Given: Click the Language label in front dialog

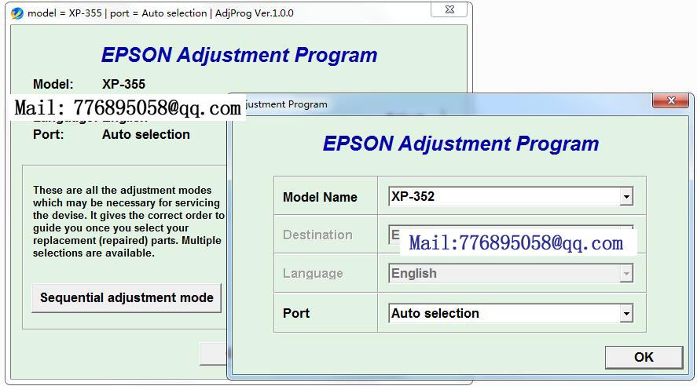Looking at the screenshot, I should coord(313,273).
